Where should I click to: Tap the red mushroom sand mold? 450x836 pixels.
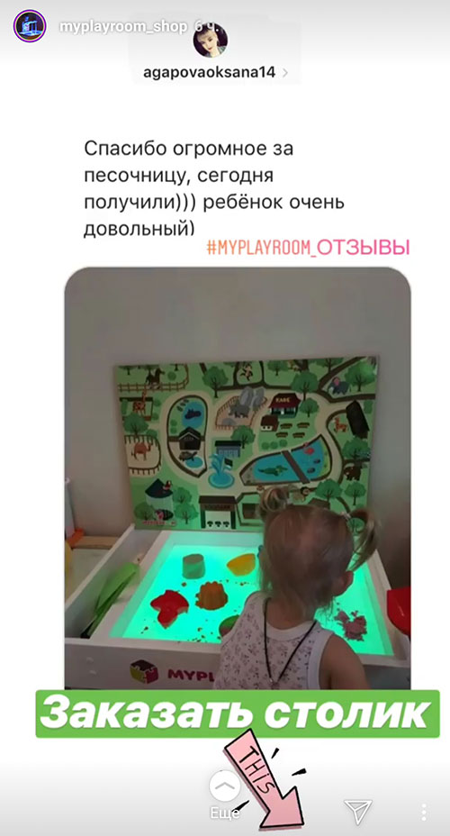click(x=168, y=603)
